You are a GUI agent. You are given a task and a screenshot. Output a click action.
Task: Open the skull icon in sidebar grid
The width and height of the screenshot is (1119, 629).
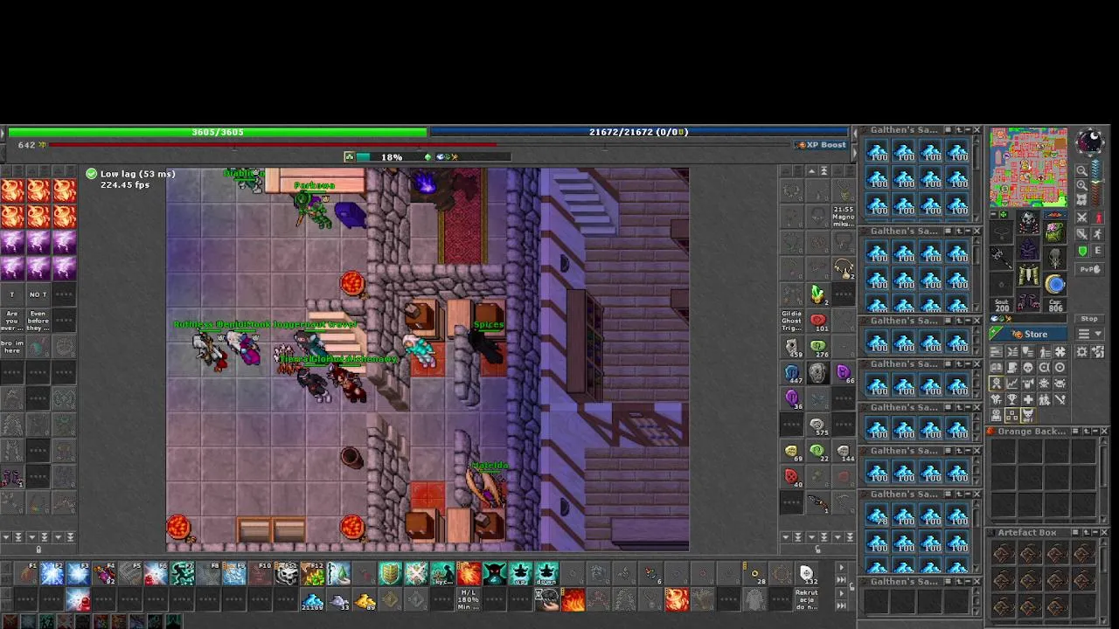point(1028,367)
